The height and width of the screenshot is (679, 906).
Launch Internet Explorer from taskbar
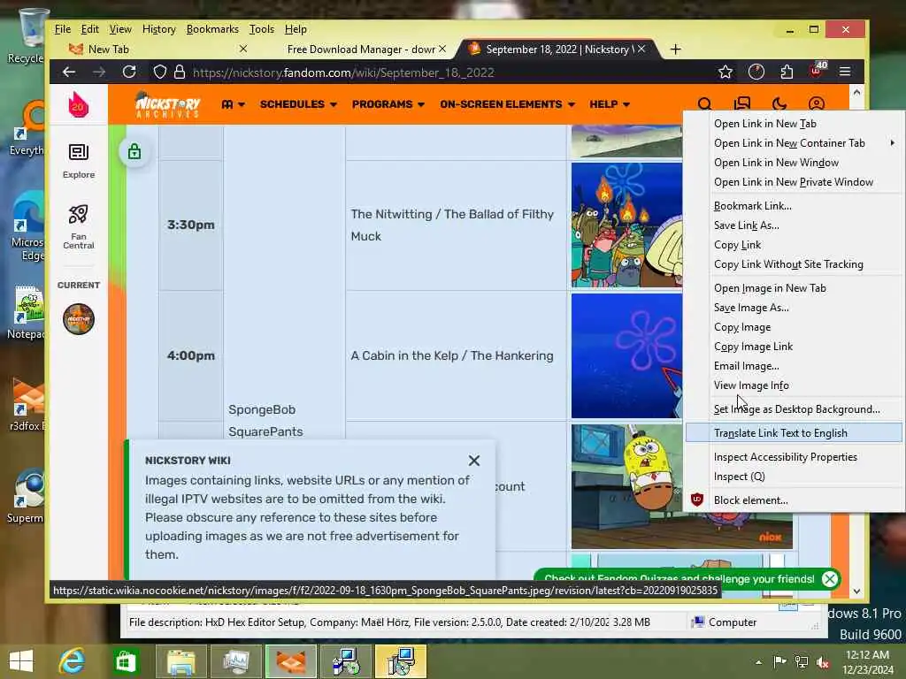72,661
